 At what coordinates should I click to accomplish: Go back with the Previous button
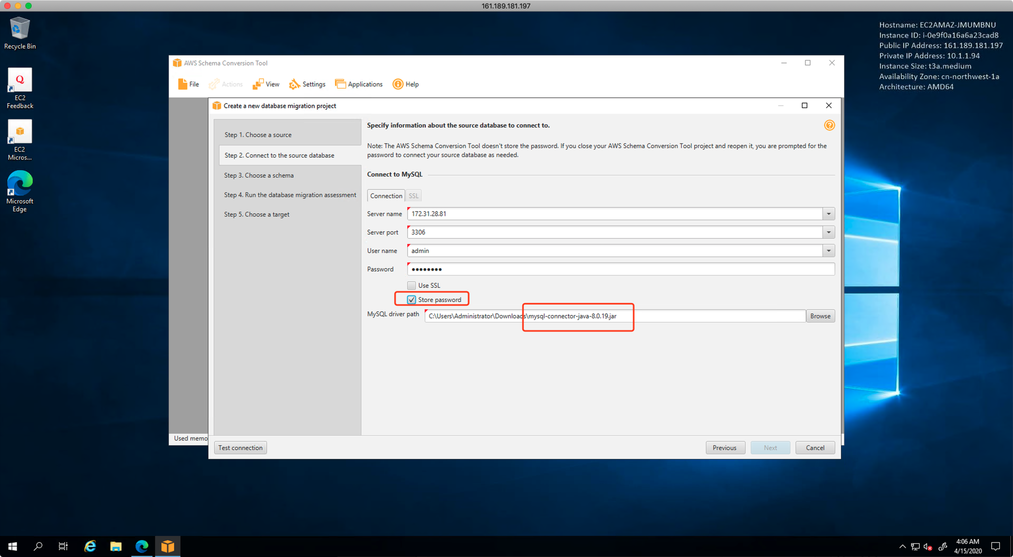point(724,448)
